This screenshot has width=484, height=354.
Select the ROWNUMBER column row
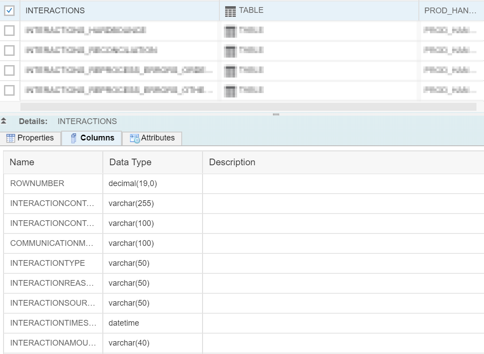[37, 183]
